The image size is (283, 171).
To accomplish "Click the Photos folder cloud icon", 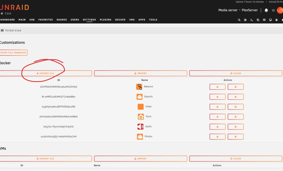I will (140, 137).
